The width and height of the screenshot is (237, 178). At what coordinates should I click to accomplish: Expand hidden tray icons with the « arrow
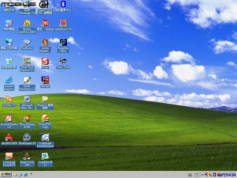click(x=202, y=175)
